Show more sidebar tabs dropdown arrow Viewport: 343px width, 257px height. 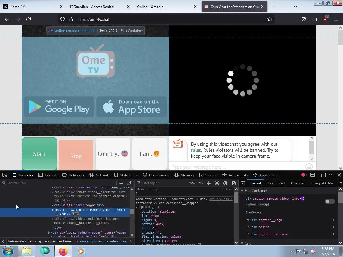click(341, 183)
